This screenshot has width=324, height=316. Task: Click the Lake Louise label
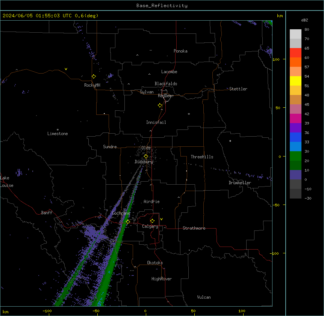coord(7,182)
